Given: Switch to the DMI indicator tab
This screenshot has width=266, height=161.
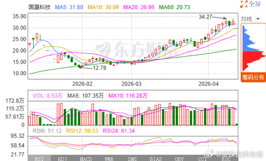Looking at the screenshot, I should click(x=132, y=159).
